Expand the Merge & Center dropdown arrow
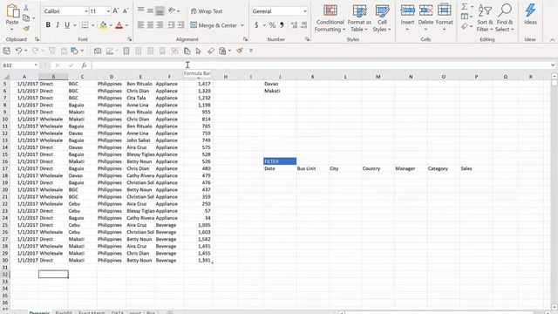 tap(242, 25)
